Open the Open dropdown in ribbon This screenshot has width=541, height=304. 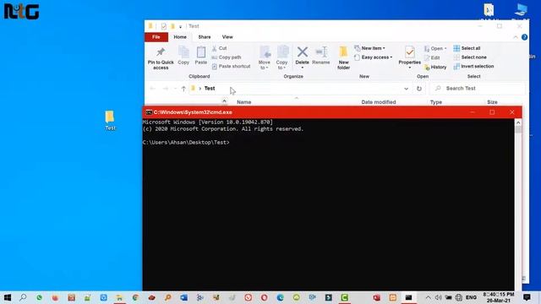pos(435,49)
